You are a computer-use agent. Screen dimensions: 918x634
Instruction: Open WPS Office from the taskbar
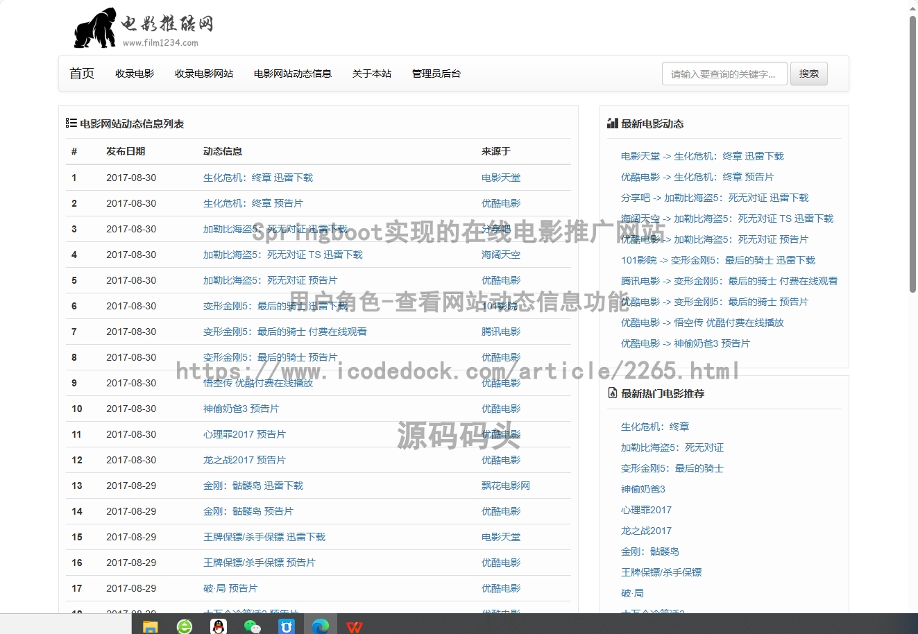click(x=355, y=627)
